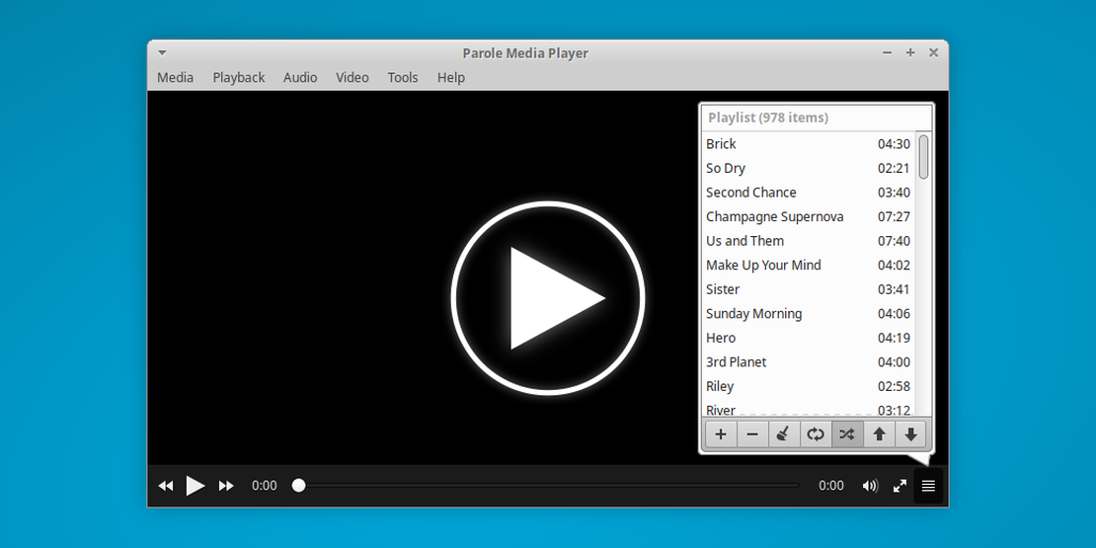Select the track "River"
This screenshot has height=548, width=1096.
pyautogui.click(x=808, y=409)
